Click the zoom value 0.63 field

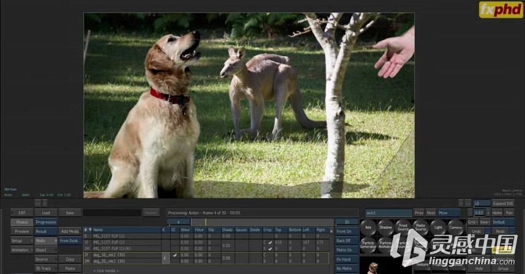tap(479, 212)
